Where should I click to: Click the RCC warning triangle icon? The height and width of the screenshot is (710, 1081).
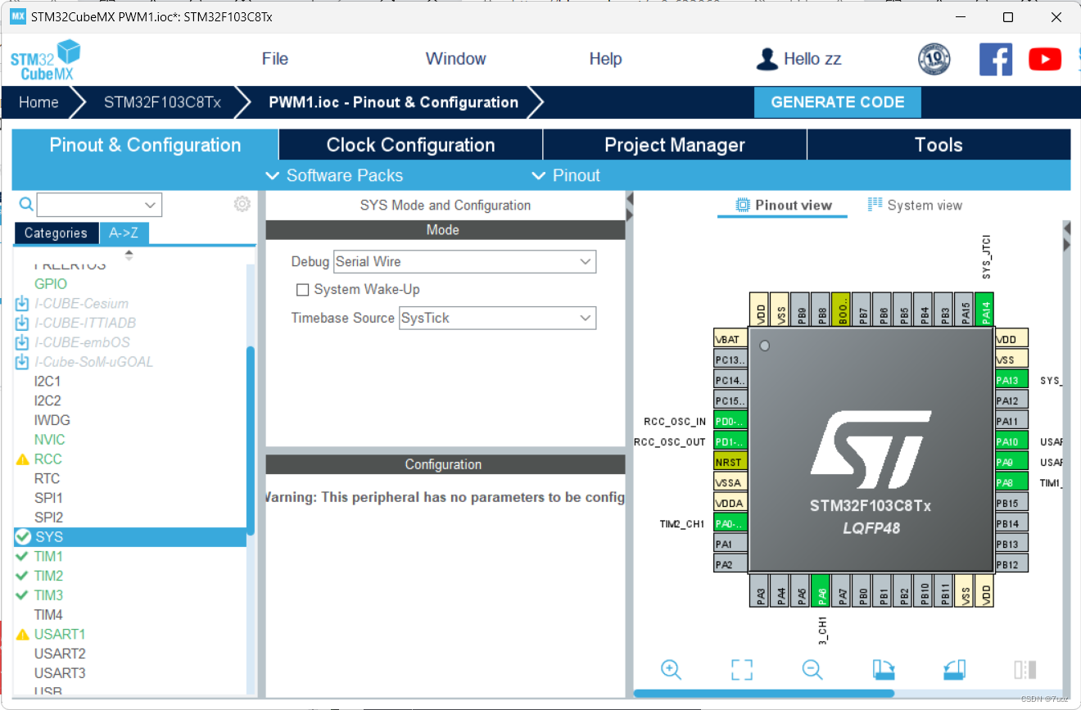[23, 459]
